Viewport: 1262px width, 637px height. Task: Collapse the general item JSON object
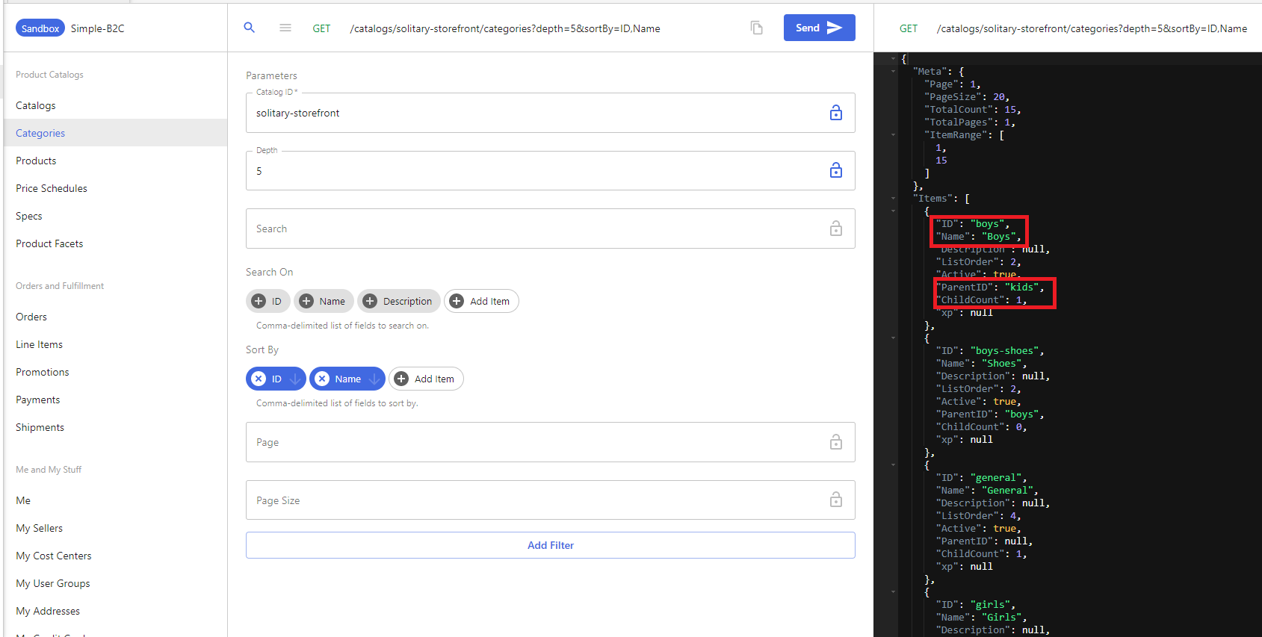point(893,464)
